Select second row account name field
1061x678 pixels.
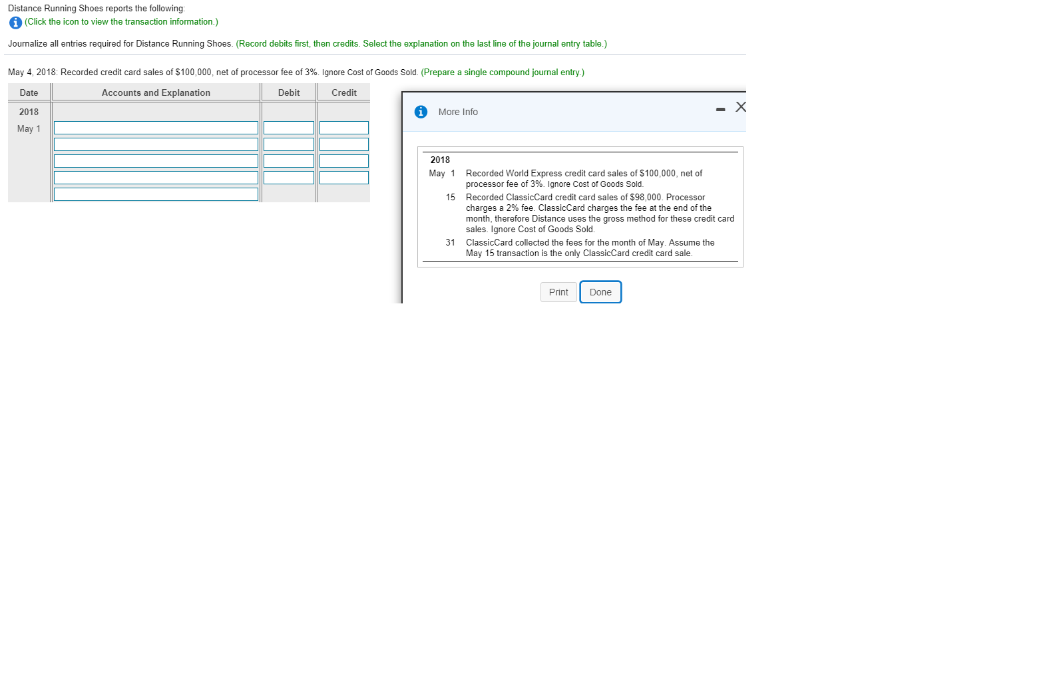pyautogui.click(x=156, y=144)
